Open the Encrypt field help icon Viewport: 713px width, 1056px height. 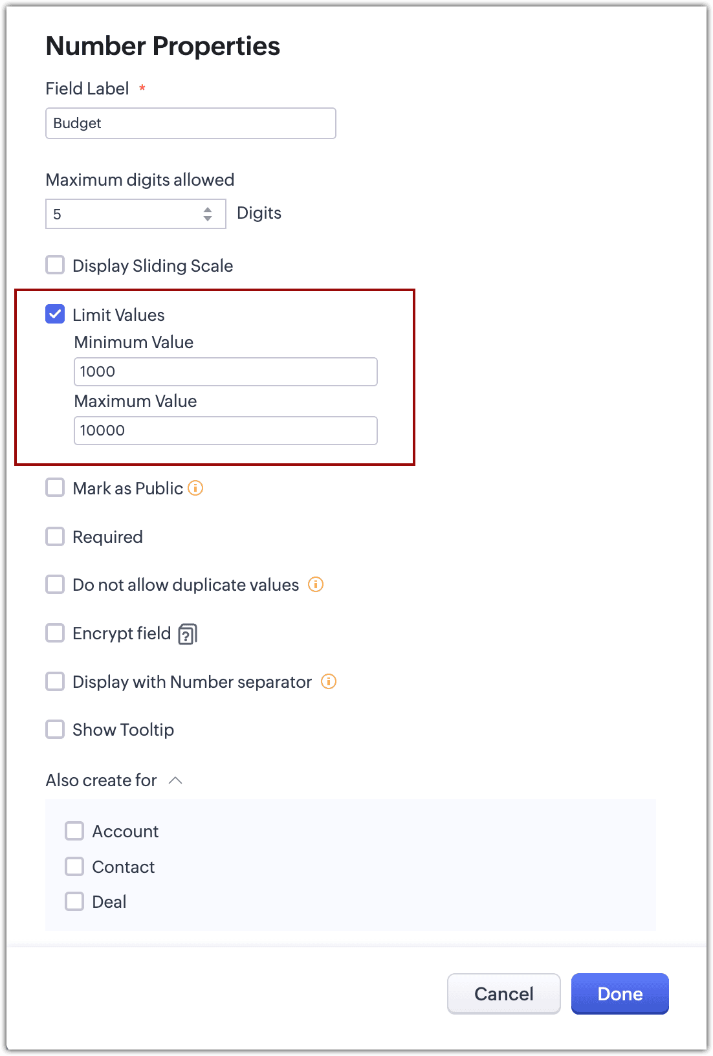click(188, 634)
